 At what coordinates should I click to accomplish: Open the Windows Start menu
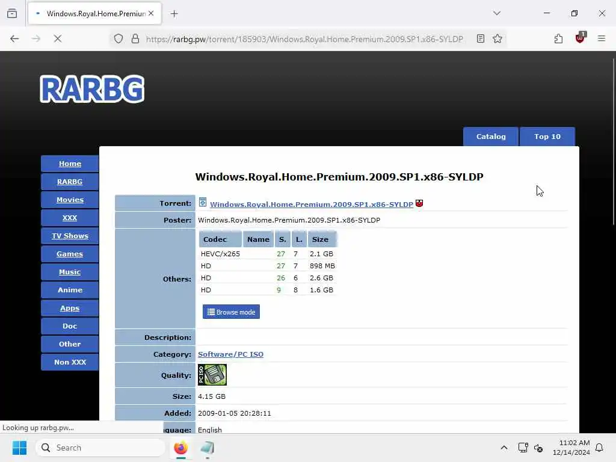19,448
